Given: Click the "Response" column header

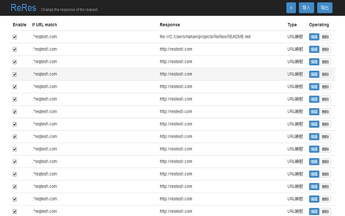Looking at the screenshot, I should [x=170, y=25].
